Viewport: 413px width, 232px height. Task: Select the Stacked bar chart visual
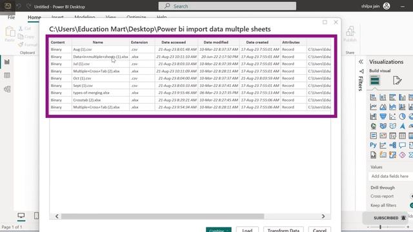pos(373,97)
